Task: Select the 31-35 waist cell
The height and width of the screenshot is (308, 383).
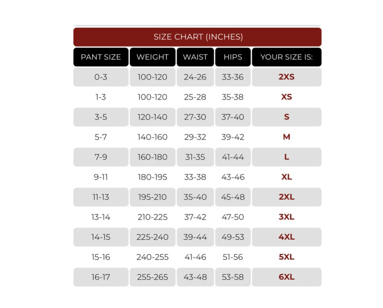Action: click(195, 157)
